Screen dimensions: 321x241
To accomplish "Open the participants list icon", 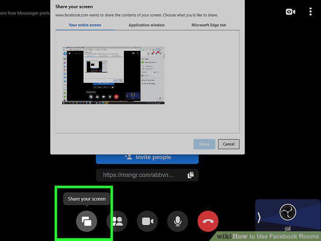I will 117,221.
